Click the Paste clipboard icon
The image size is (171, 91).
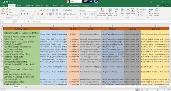(x=3, y=11)
